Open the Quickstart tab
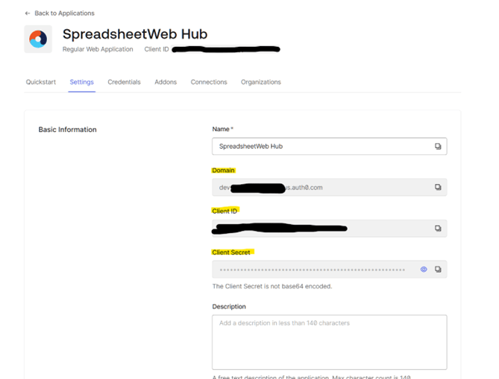 coord(41,82)
